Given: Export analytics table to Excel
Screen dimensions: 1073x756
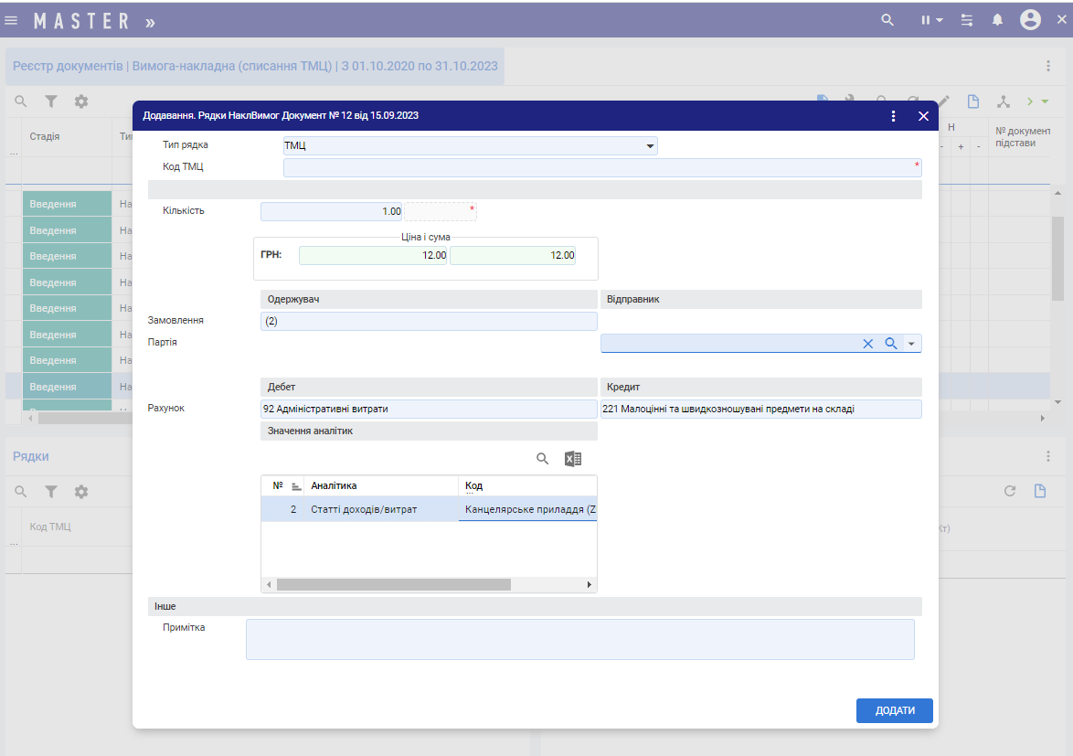Looking at the screenshot, I should (x=573, y=459).
